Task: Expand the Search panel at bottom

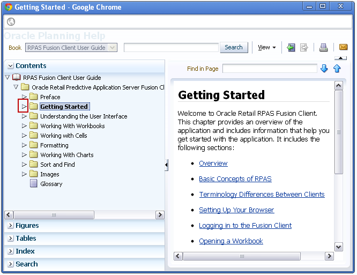Action: pyautogui.click(x=10, y=264)
